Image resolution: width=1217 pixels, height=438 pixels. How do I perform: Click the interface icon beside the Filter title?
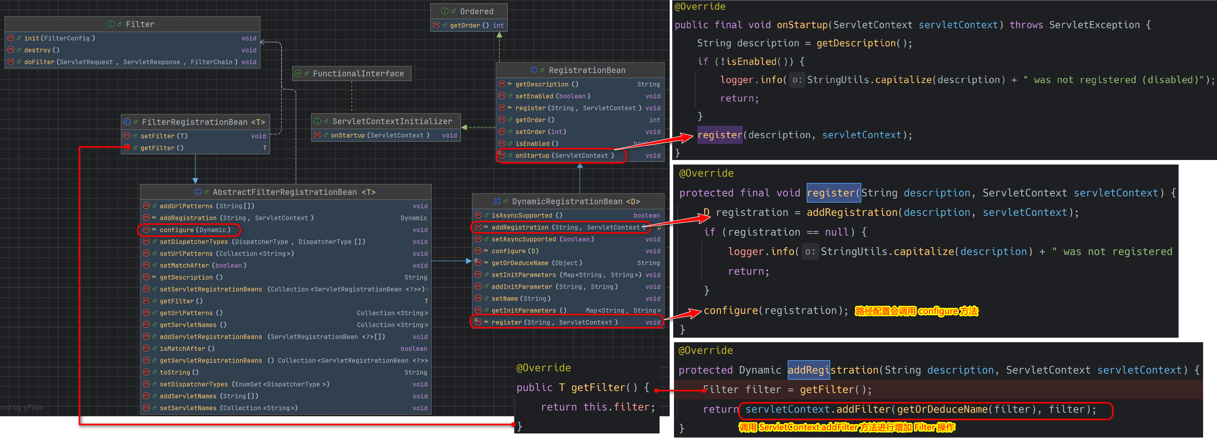[110, 24]
